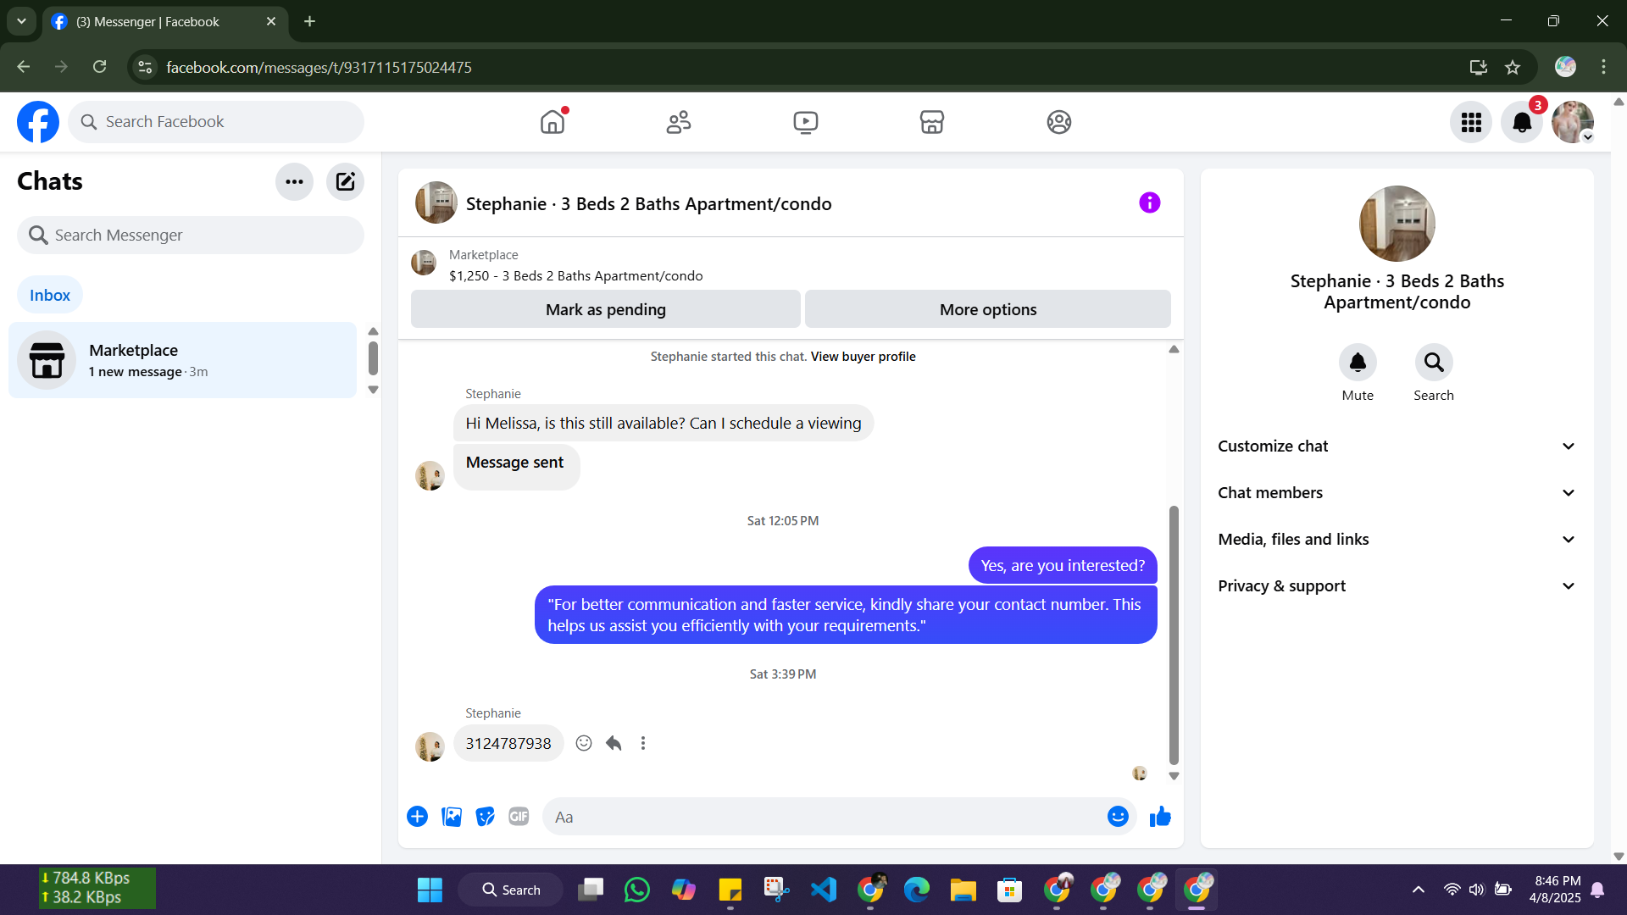Click the notifications bell with badge
1627x915 pixels.
pyautogui.click(x=1522, y=123)
